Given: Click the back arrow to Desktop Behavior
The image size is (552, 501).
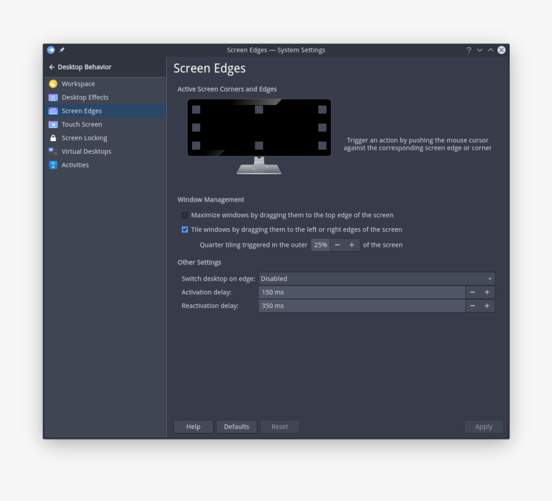Looking at the screenshot, I should (51, 67).
